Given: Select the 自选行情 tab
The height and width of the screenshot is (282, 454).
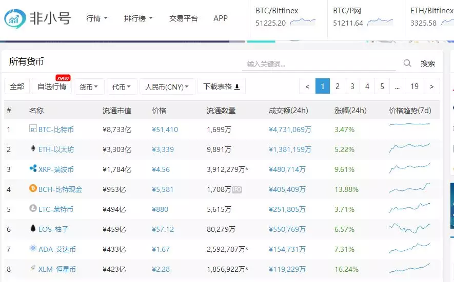Looking at the screenshot, I should (x=52, y=86).
